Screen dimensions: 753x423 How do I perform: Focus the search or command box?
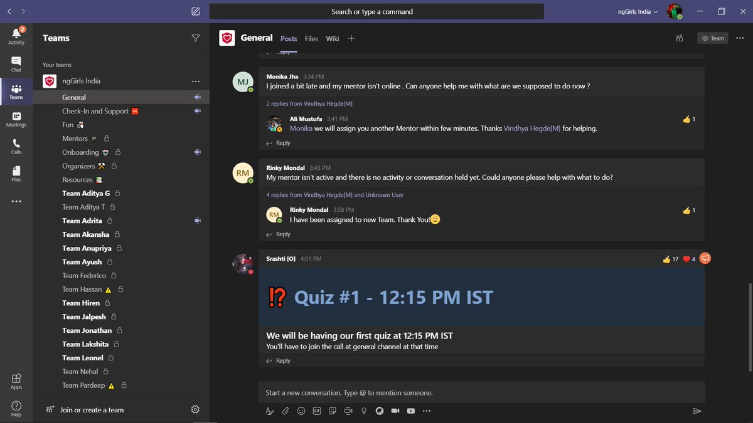pyautogui.click(x=376, y=11)
